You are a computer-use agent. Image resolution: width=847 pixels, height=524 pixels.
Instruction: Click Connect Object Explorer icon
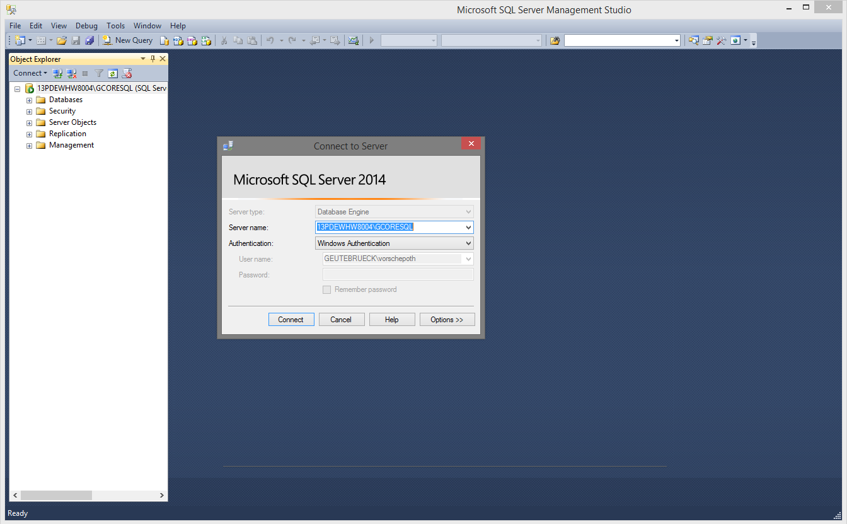coord(57,73)
